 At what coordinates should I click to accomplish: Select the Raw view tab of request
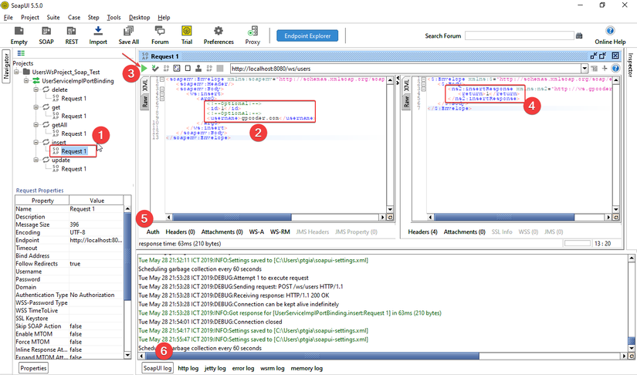pos(144,101)
